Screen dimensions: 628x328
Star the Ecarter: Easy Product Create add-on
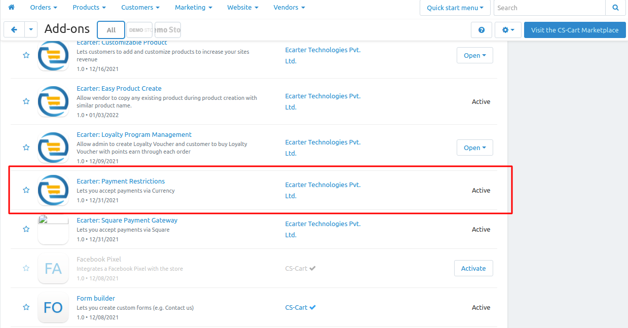tap(26, 101)
